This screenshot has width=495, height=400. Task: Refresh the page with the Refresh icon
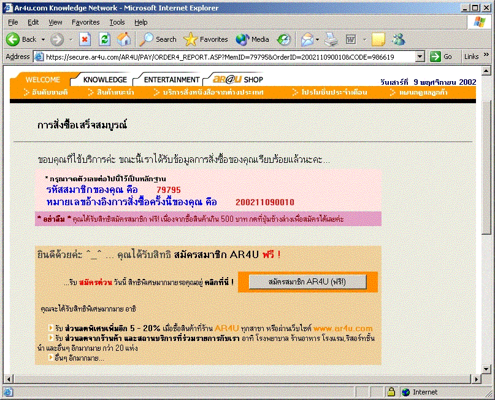[x=105, y=39]
